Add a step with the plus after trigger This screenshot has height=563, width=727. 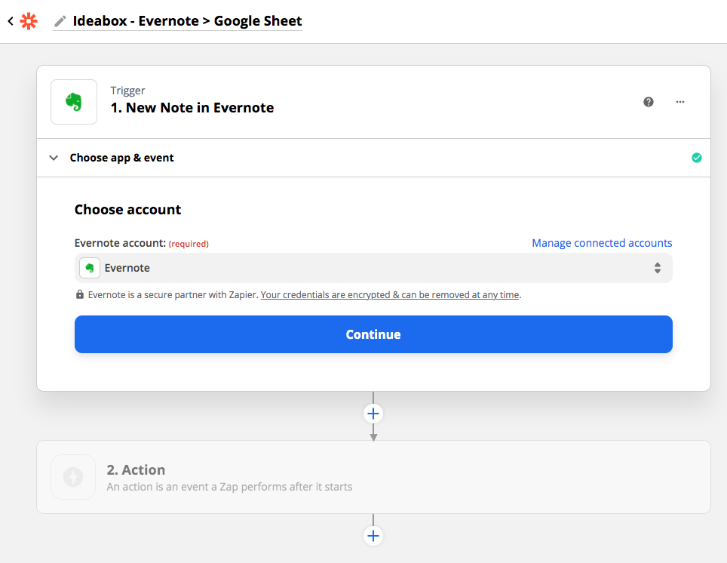(x=373, y=414)
